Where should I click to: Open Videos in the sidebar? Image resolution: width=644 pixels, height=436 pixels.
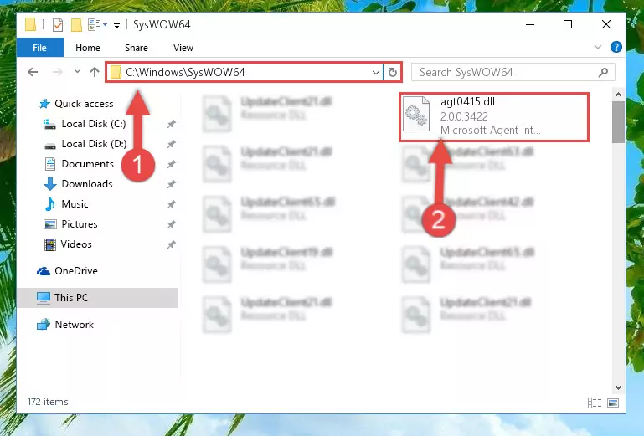76,244
